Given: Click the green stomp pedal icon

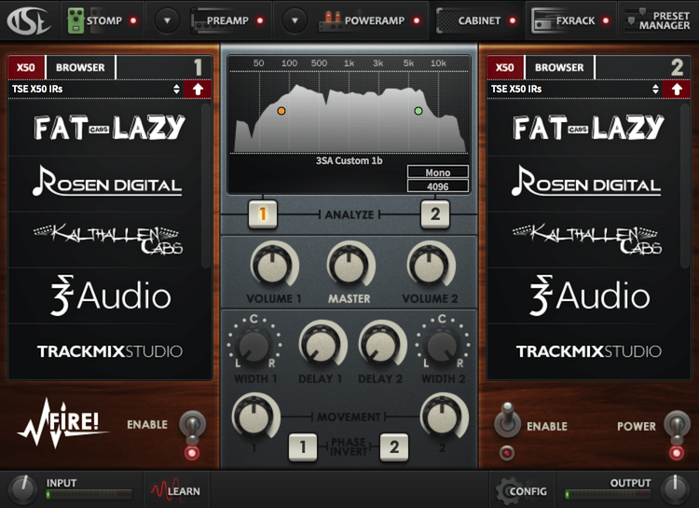Looking at the screenshot, I should click(75, 21).
